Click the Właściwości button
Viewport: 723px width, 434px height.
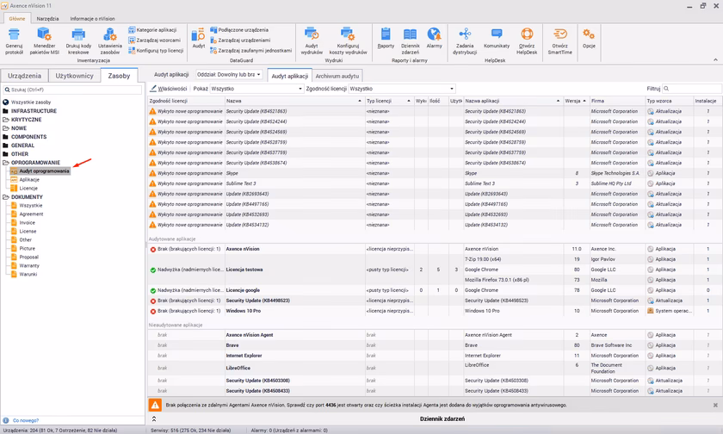pyautogui.click(x=169, y=89)
